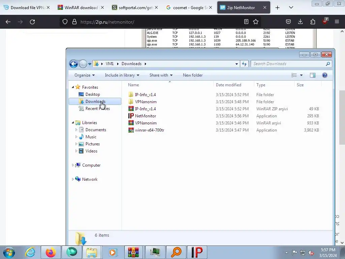Open the WinRAR taskbar icon

click(134, 252)
